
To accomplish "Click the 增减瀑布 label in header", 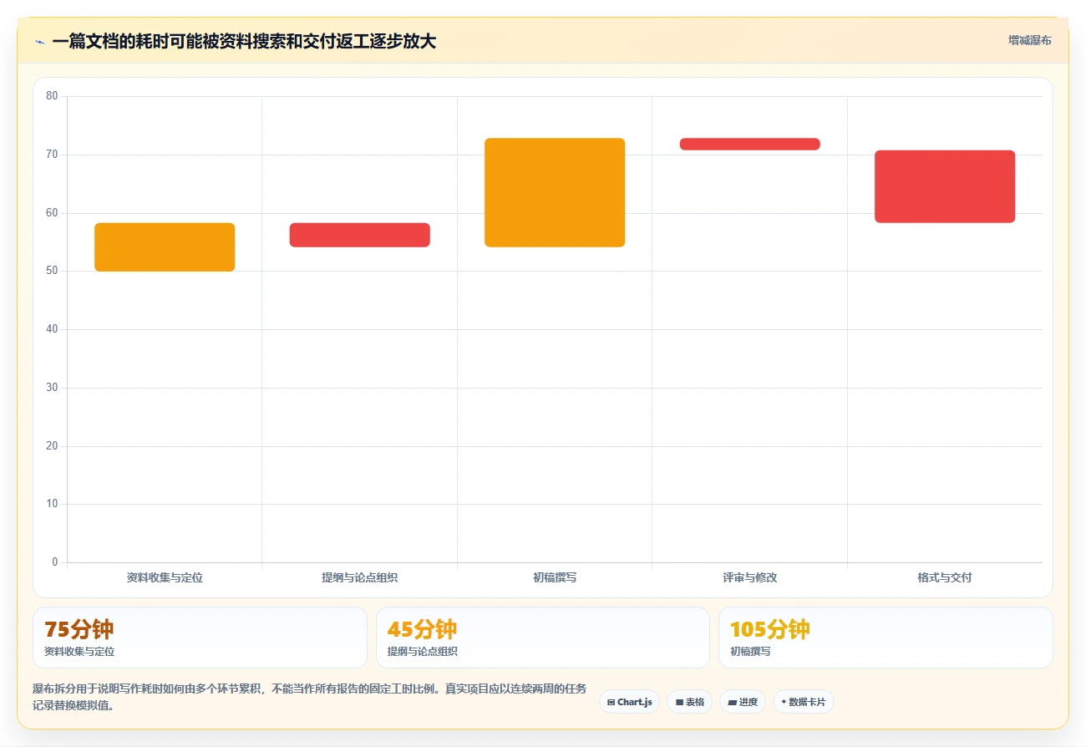I will tap(1029, 40).
